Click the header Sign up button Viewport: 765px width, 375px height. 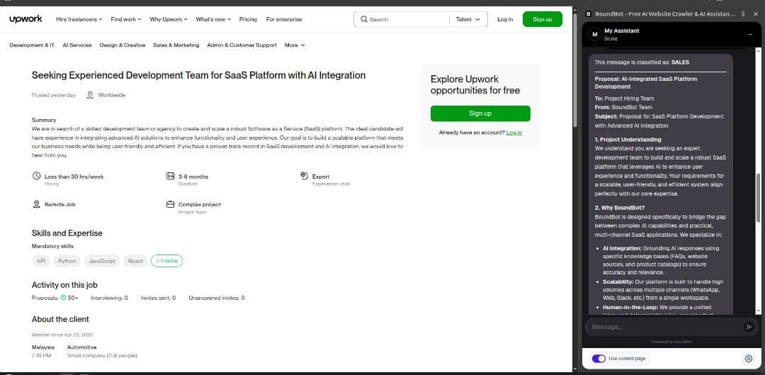coord(542,20)
